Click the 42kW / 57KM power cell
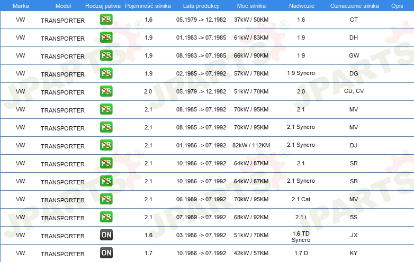The height and width of the screenshot is (262, 414). [251, 253]
